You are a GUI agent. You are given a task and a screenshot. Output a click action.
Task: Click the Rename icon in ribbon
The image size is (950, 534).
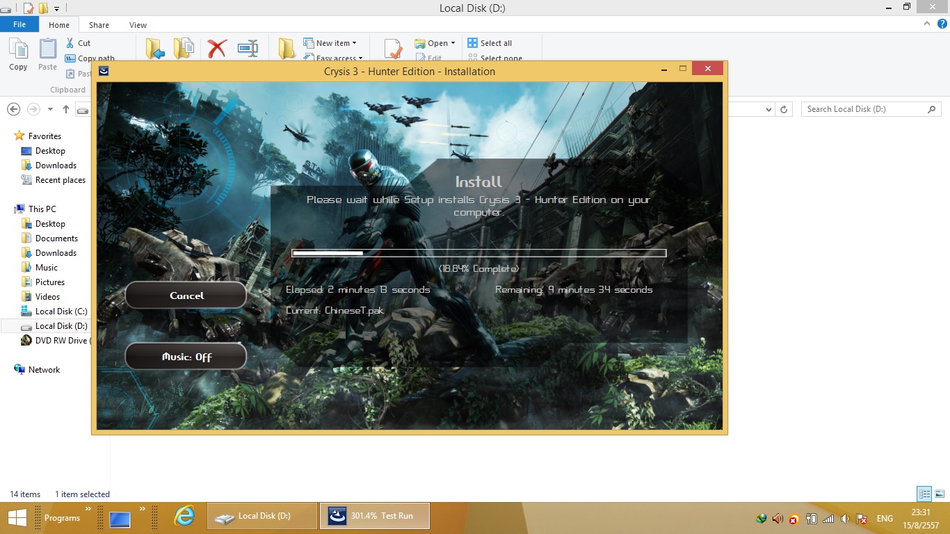click(248, 49)
